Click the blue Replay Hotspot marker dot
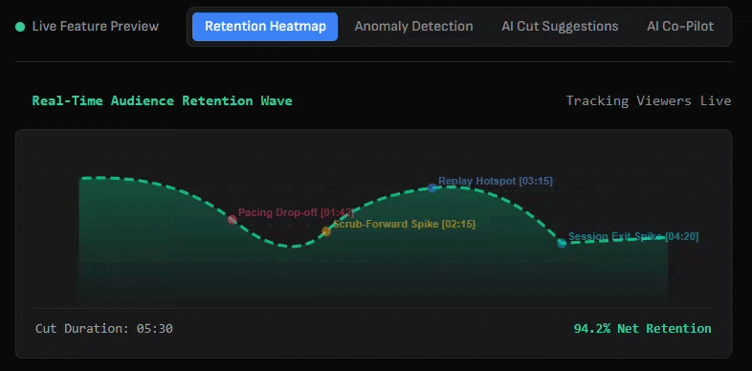This screenshot has height=371, width=752. point(432,188)
